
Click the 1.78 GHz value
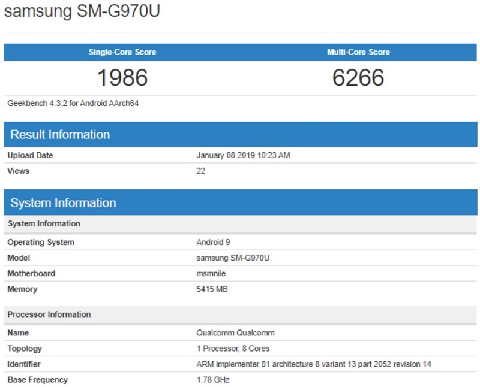point(213,380)
